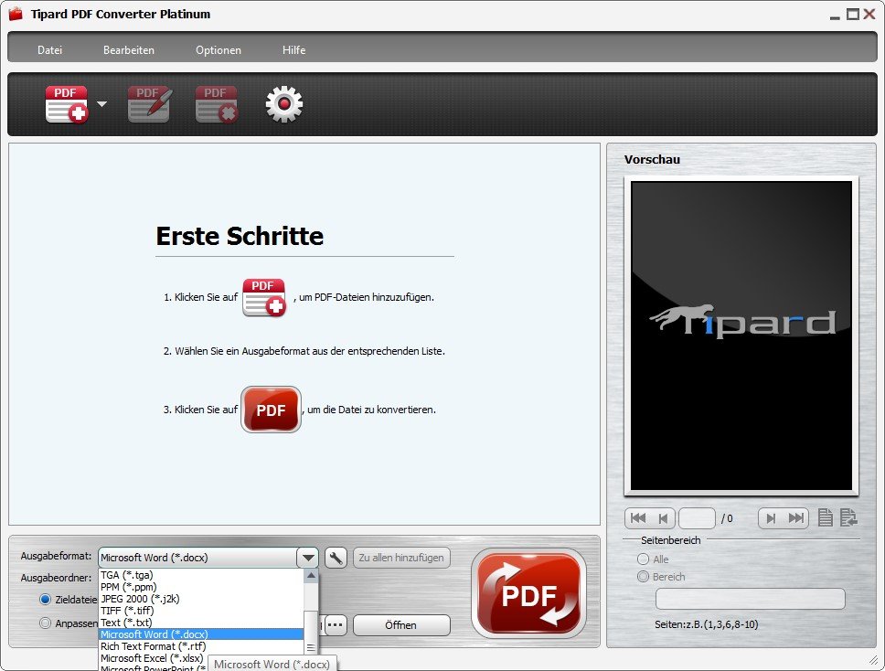885x671 pixels.
Task: Click the Add PDF icon in step 1
Action: coord(264,297)
